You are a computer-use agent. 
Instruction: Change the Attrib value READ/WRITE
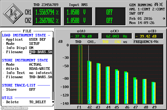[39, 69]
